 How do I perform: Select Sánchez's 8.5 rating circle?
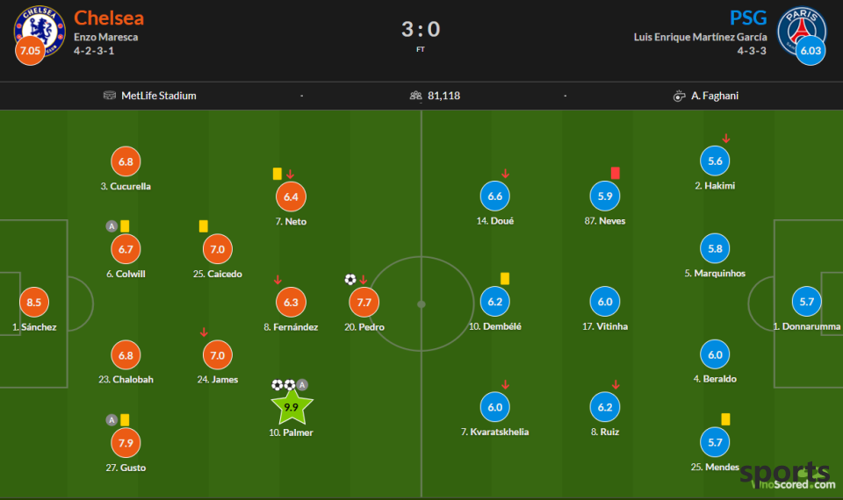click(34, 302)
